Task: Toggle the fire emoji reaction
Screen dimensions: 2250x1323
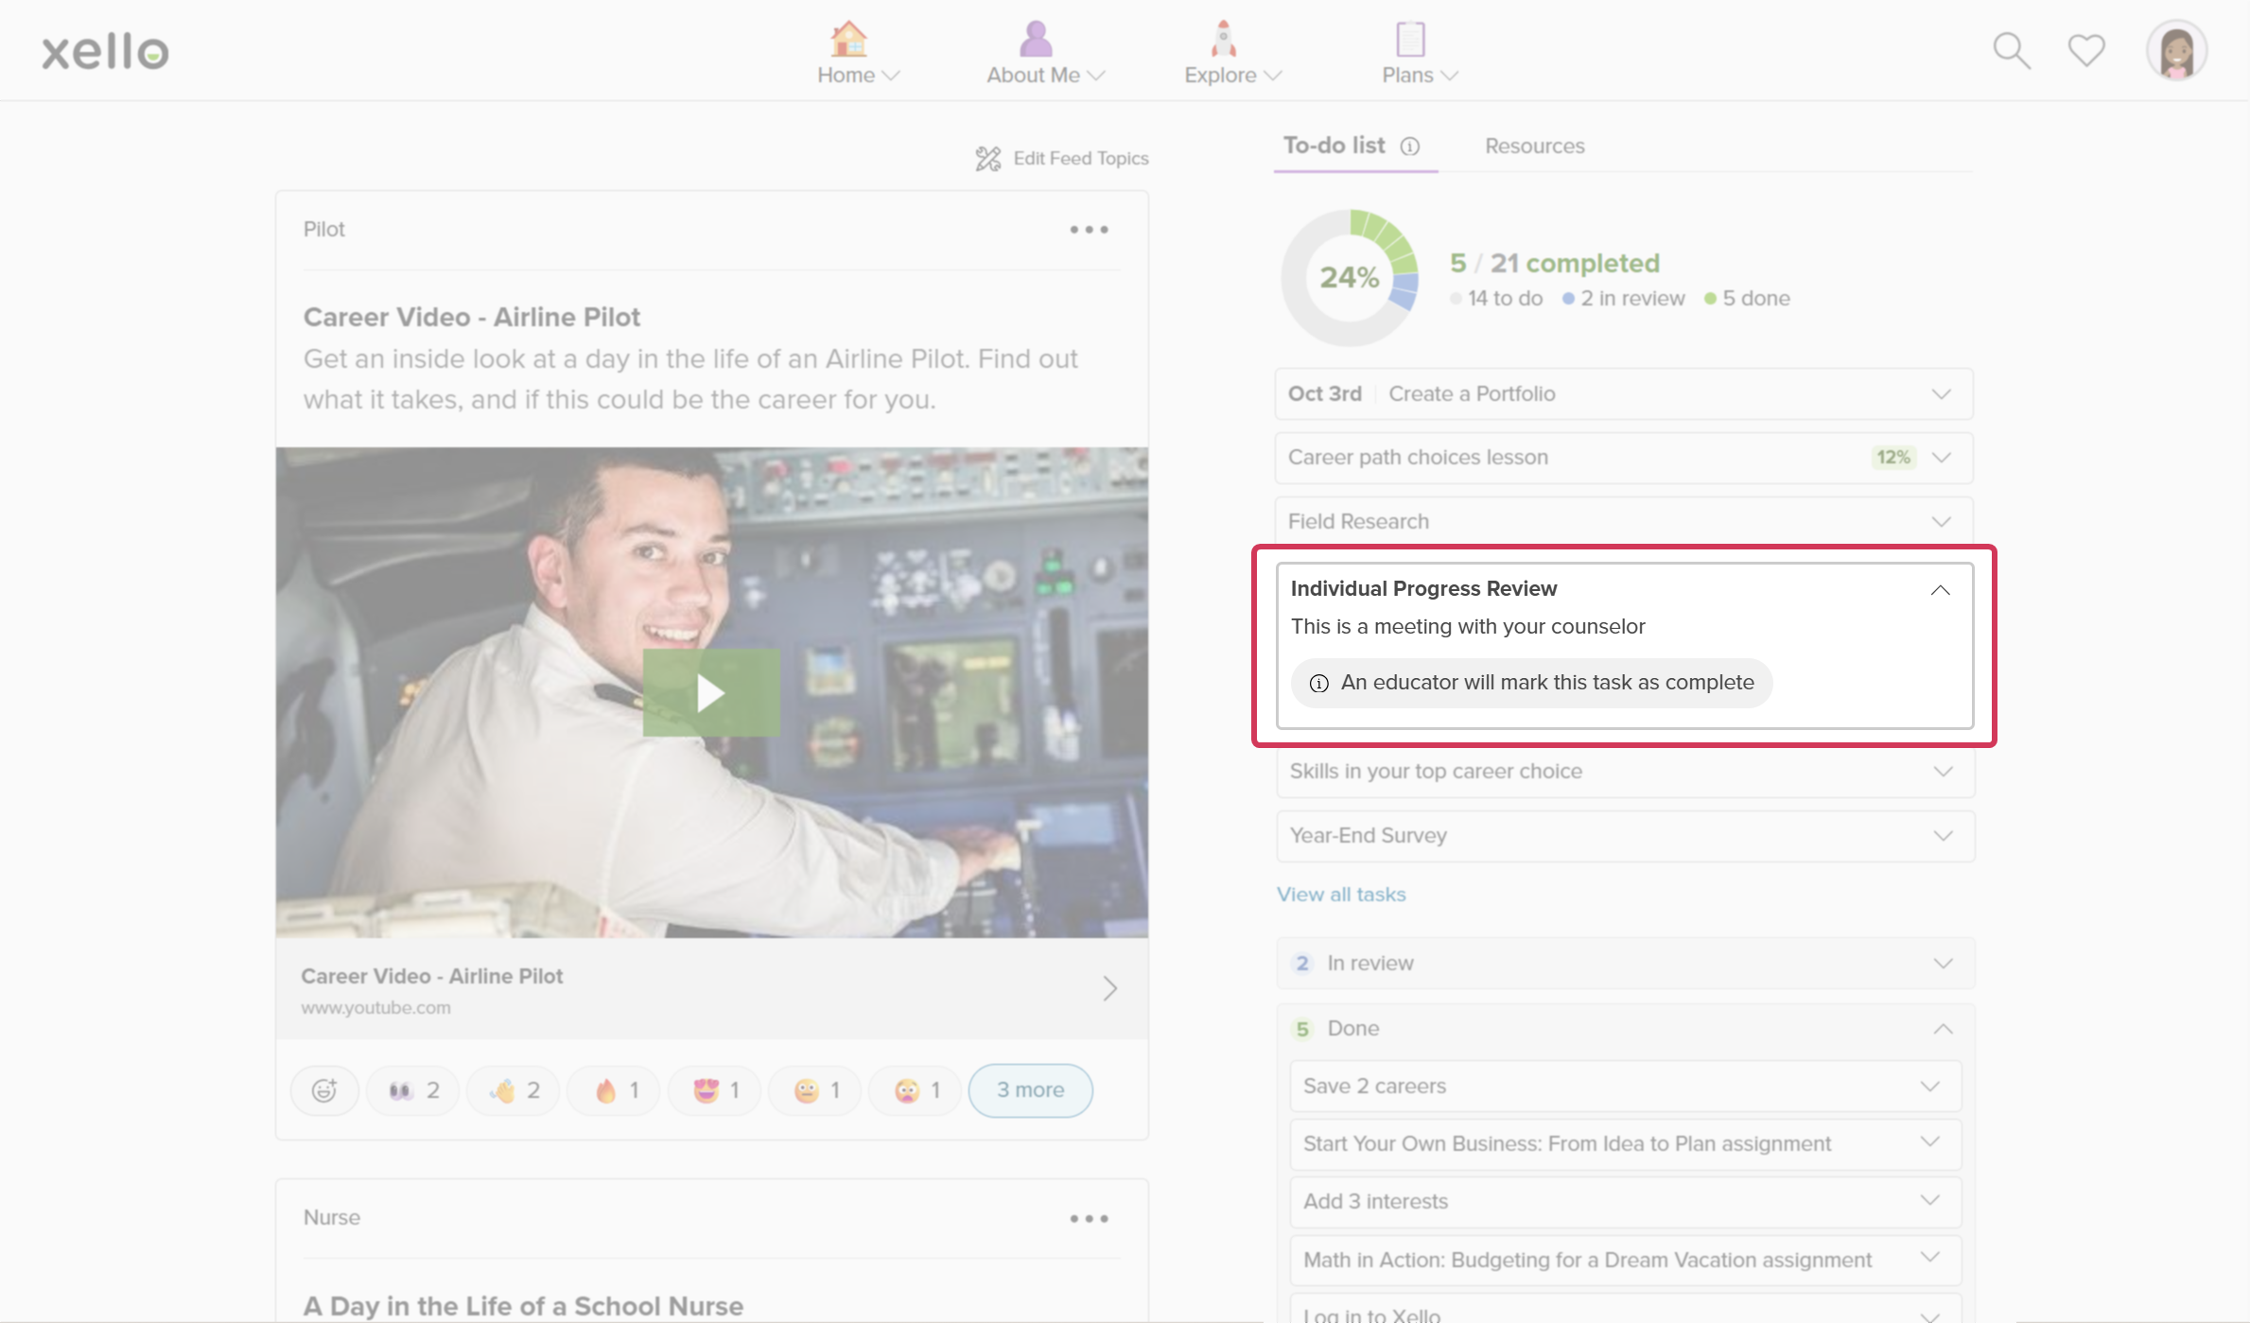Action: pyautogui.click(x=616, y=1090)
